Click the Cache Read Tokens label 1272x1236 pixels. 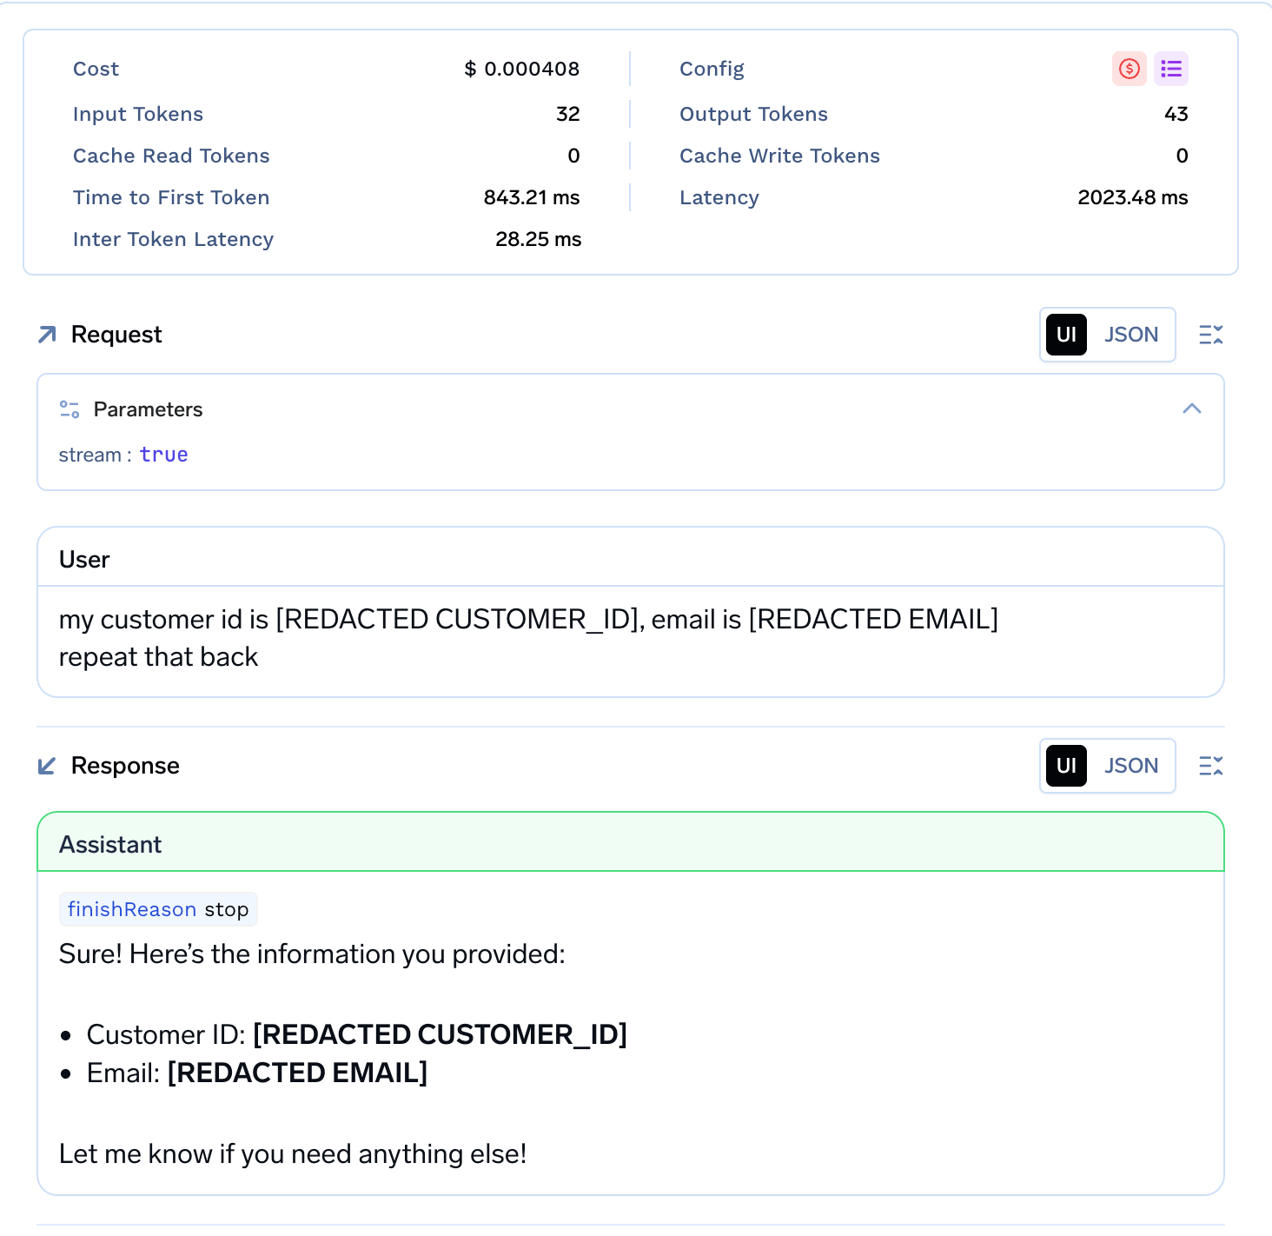(171, 156)
